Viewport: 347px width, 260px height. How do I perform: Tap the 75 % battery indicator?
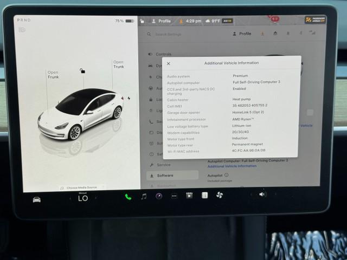click(125, 21)
